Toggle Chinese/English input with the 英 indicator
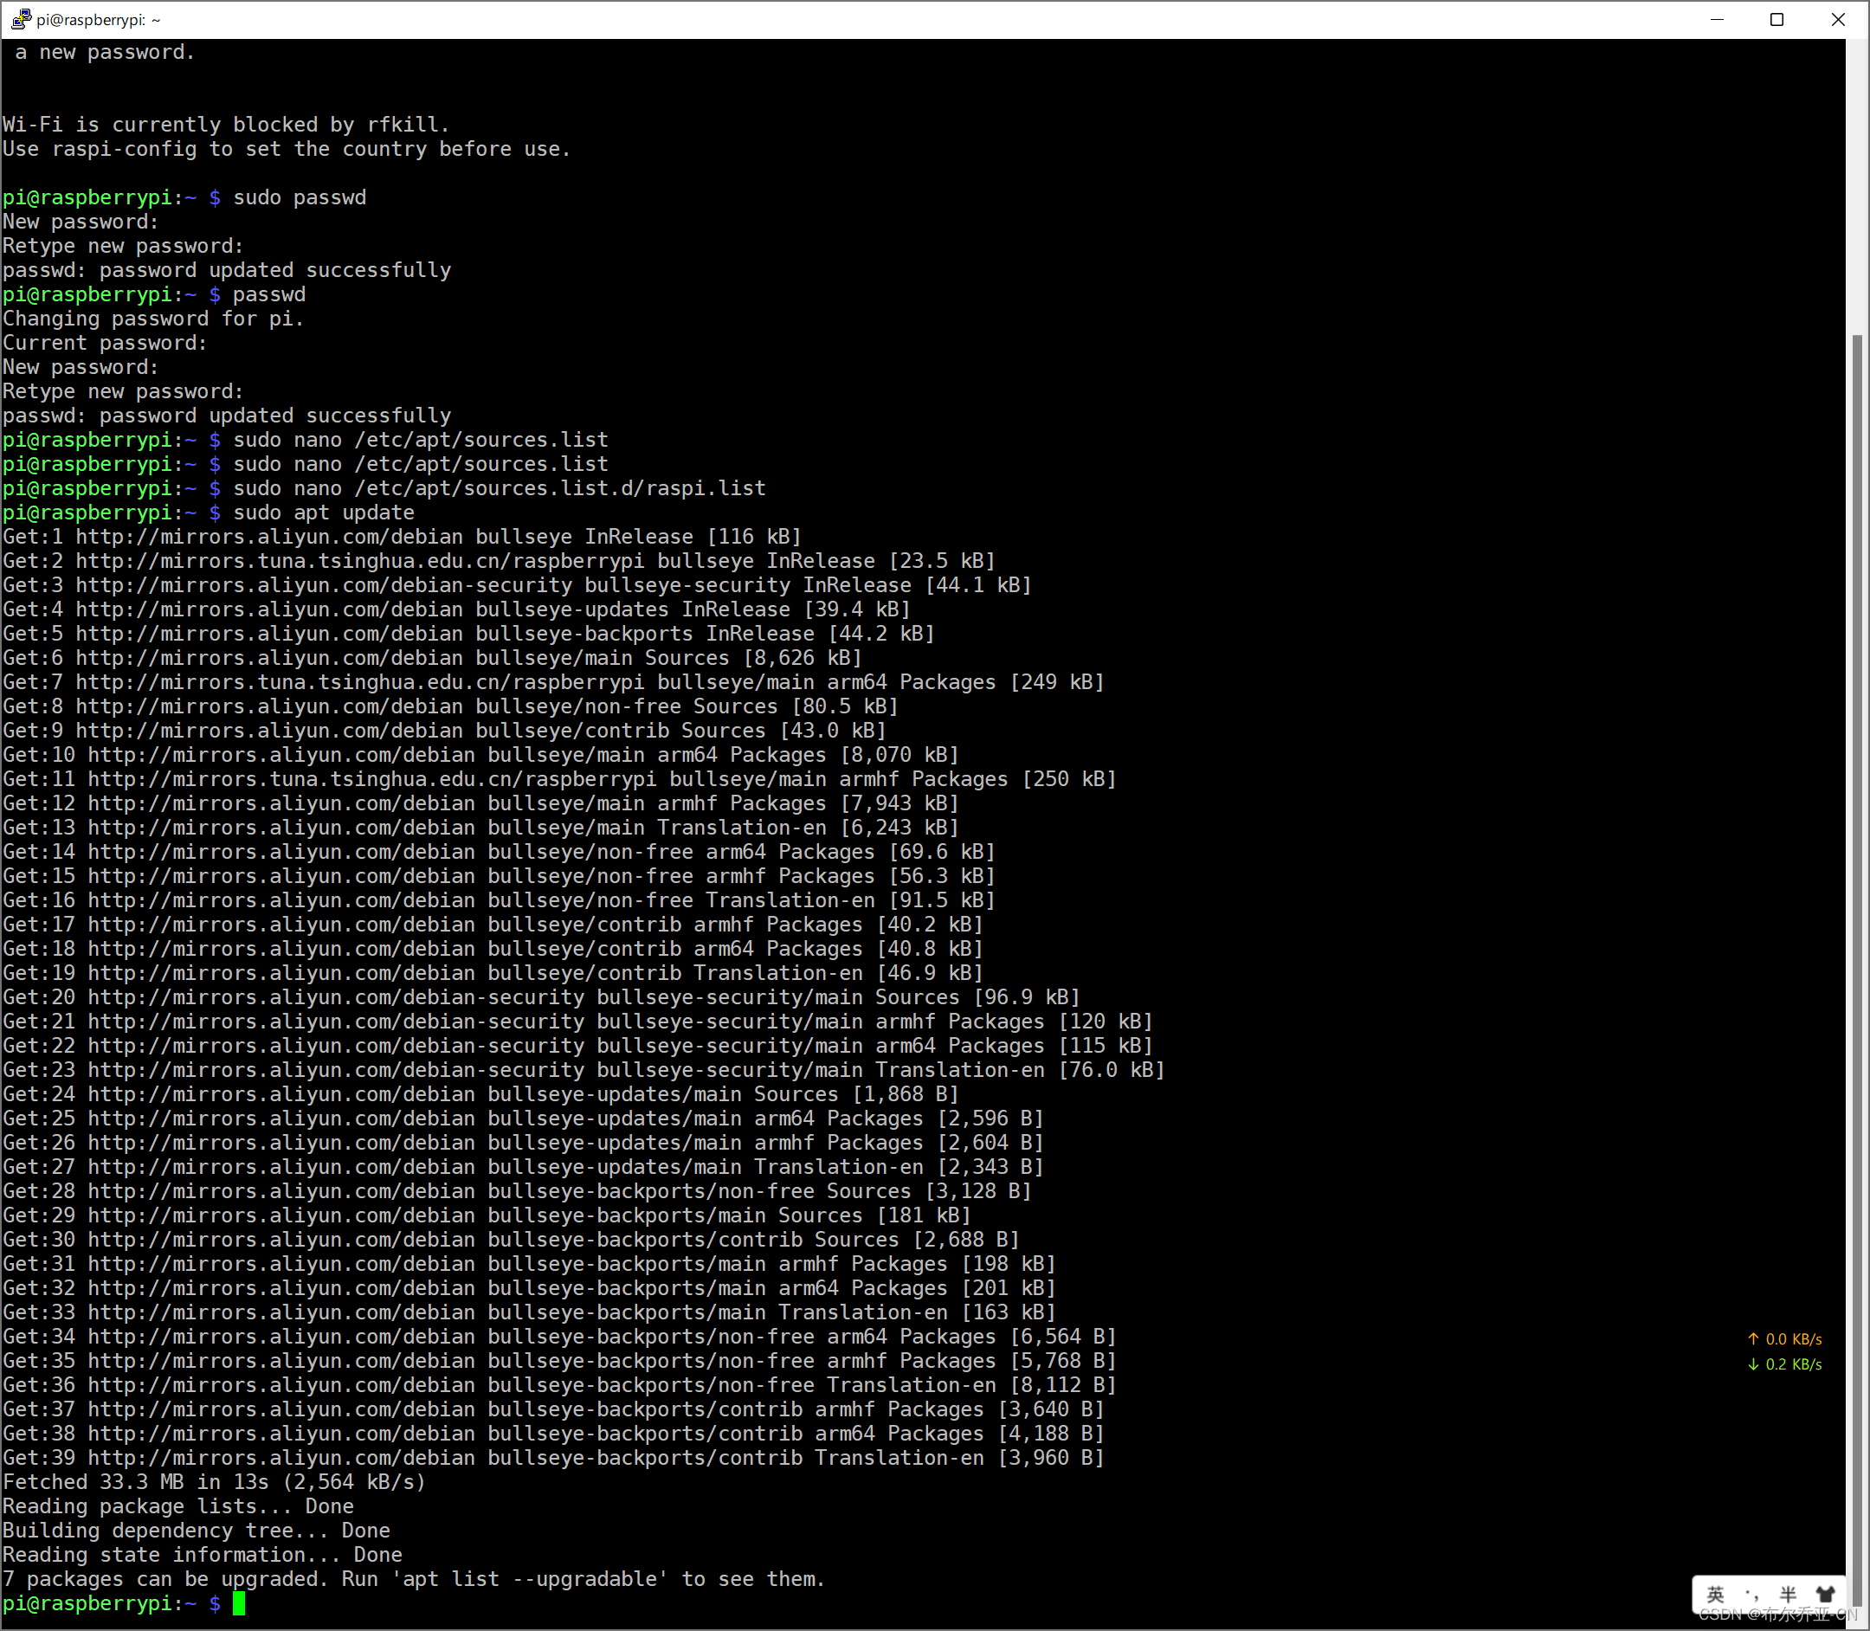The height and width of the screenshot is (1631, 1870). tap(1716, 1595)
